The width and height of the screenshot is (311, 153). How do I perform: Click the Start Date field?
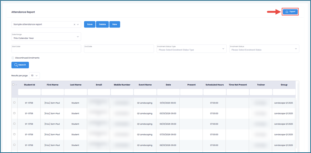(x=46, y=49)
